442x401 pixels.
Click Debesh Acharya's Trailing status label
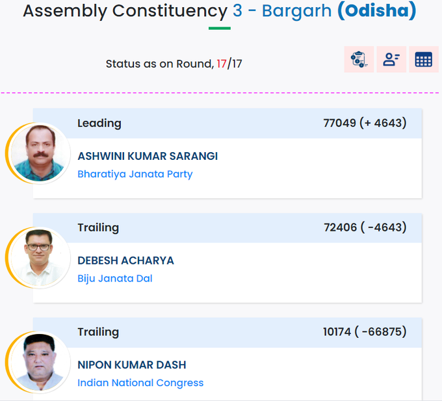click(x=98, y=227)
